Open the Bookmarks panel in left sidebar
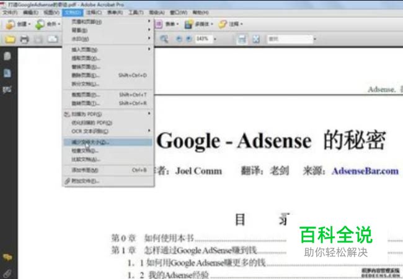This screenshot has height=279, width=403. [7, 74]
